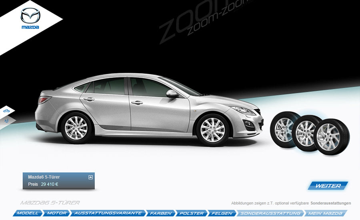Open the FARBEN step
360x220 pixels.
[161, 213]
